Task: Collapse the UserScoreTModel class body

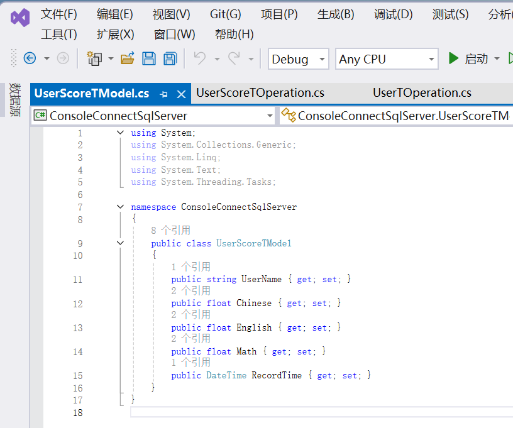Action: point(120,243)
